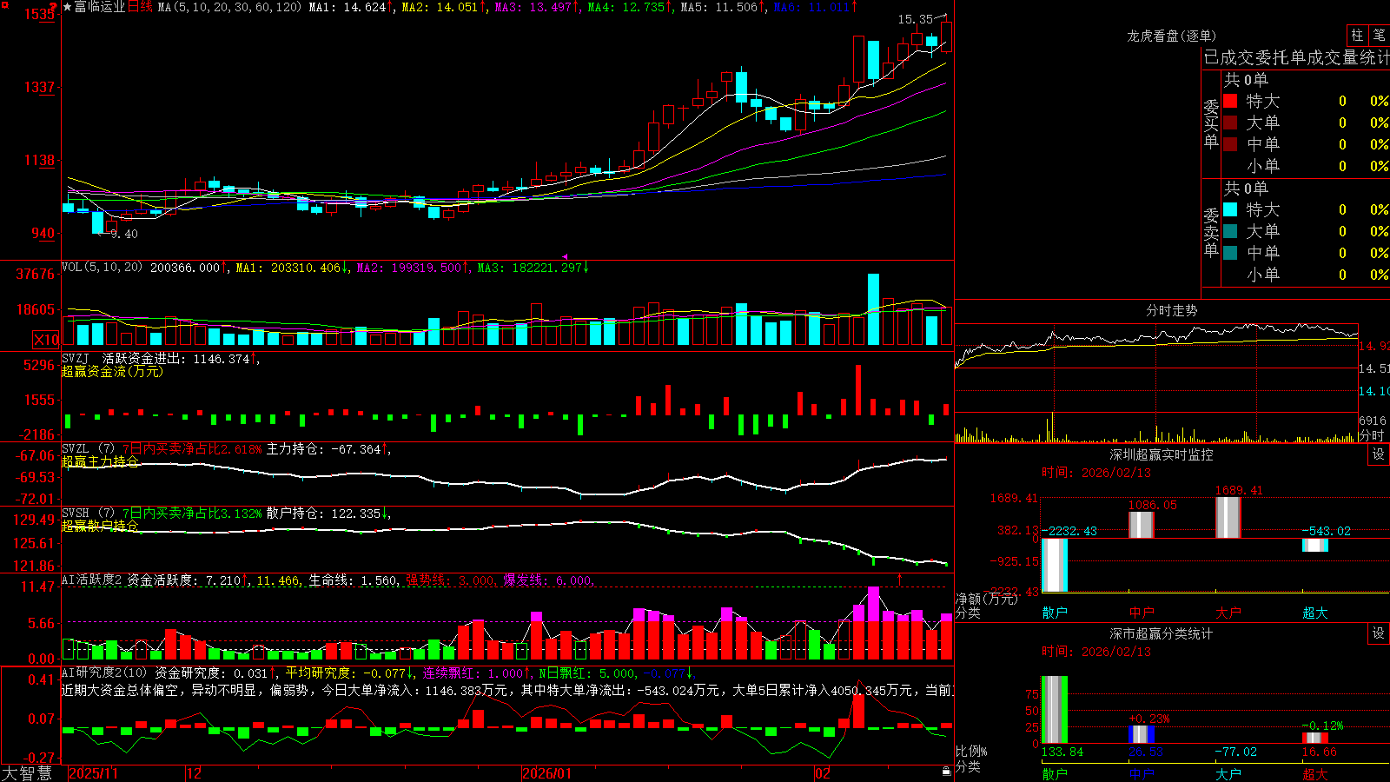Click the teal 大单 sell-order swatch
The height and width of the screenshot is (782, 1390).
tap(1230, 231)
